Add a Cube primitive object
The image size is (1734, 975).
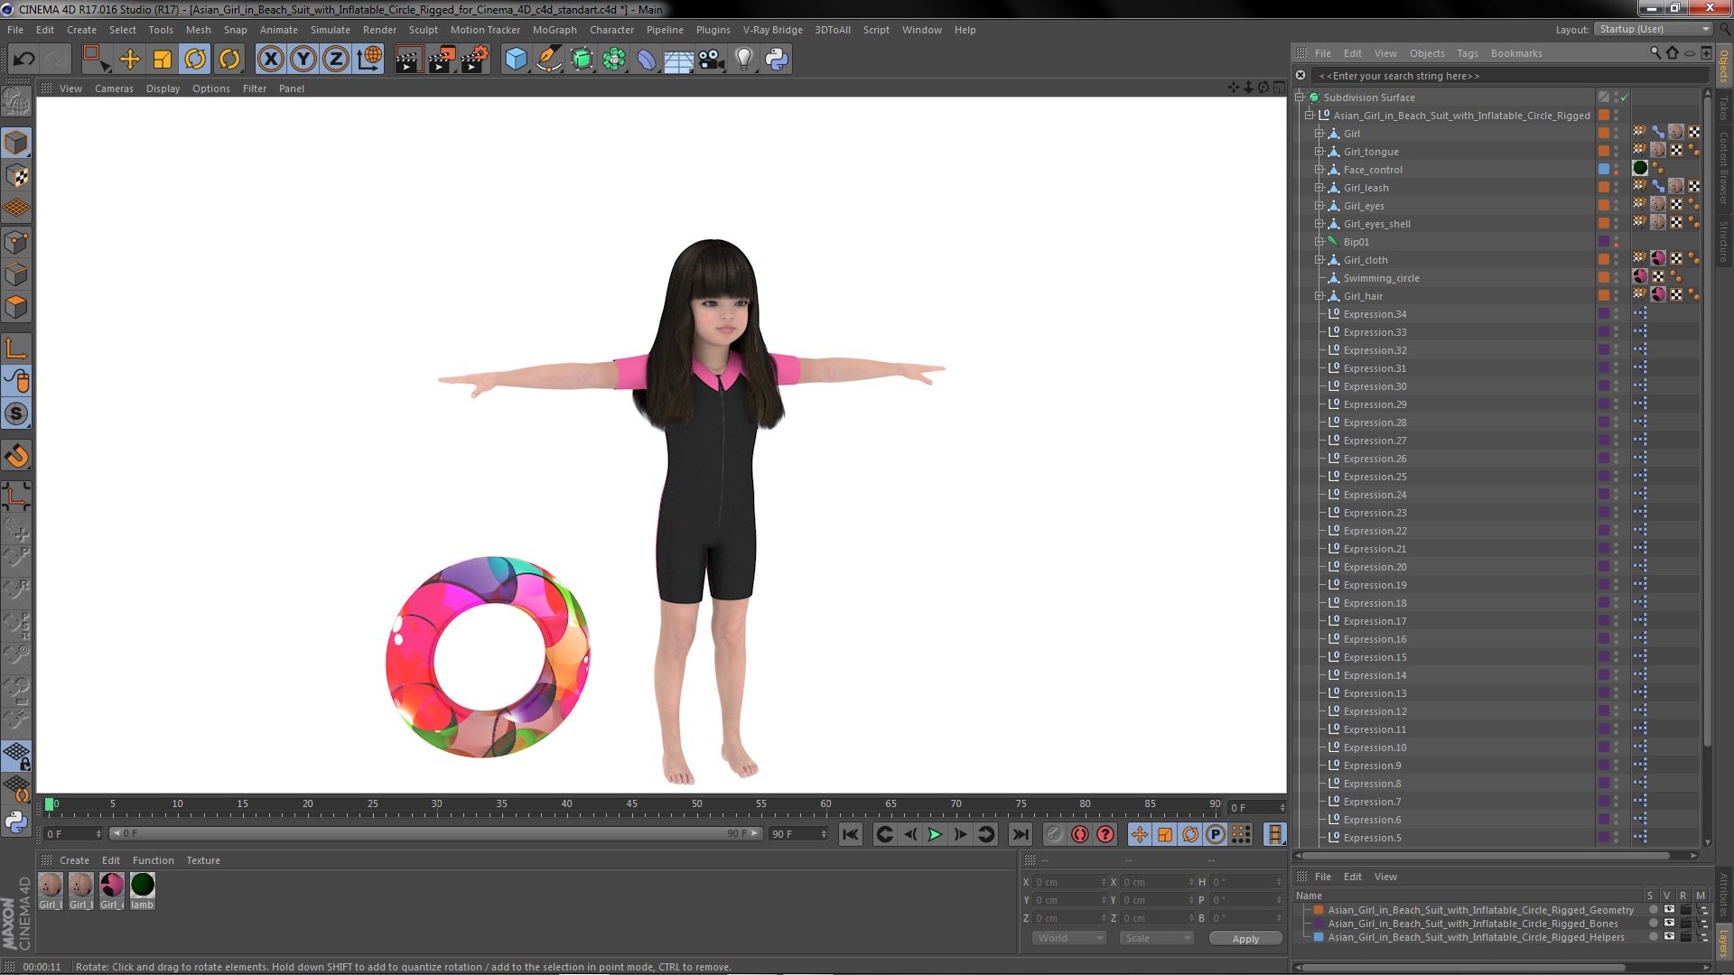(516, 60)
